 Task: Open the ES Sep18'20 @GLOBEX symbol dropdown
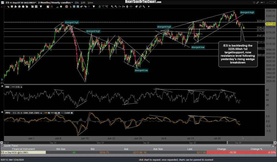[35, 3]
